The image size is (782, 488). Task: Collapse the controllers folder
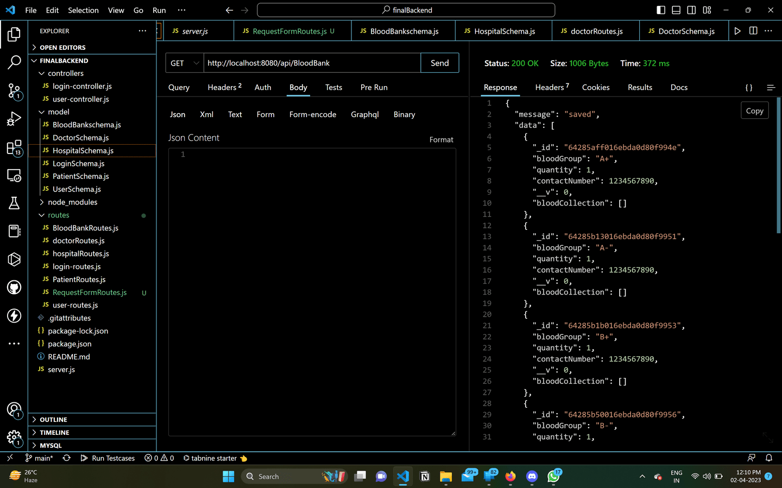pos(92,73)
